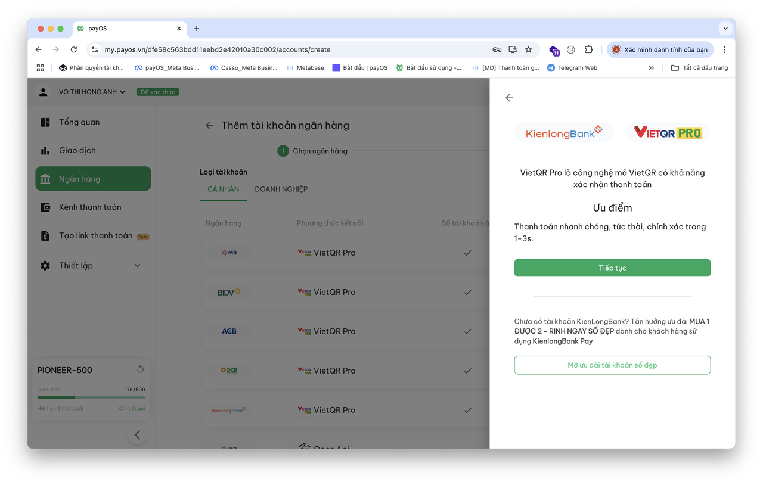Click the Tiếp tục button
The width and height of the screenshot is (763, 485).
612,268
